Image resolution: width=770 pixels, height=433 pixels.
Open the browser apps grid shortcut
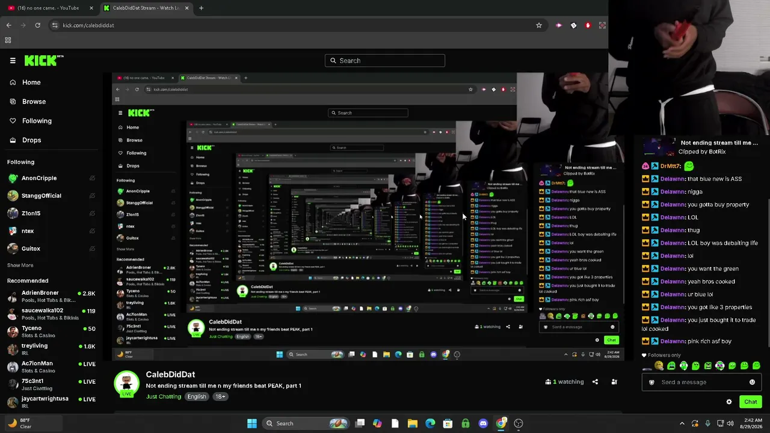(x=8, y=40)
